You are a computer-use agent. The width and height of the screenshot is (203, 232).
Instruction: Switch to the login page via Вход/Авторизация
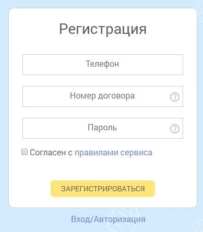pyautogui.click(x=108, y=219)
